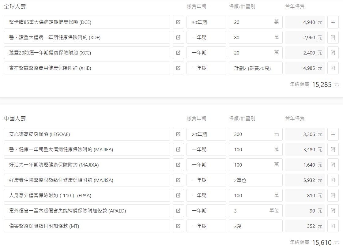Image resolution: width=343 pixels, height=248 pixels.
Task: Click the 附 badge on the XCC row
Action: point(333,53)
